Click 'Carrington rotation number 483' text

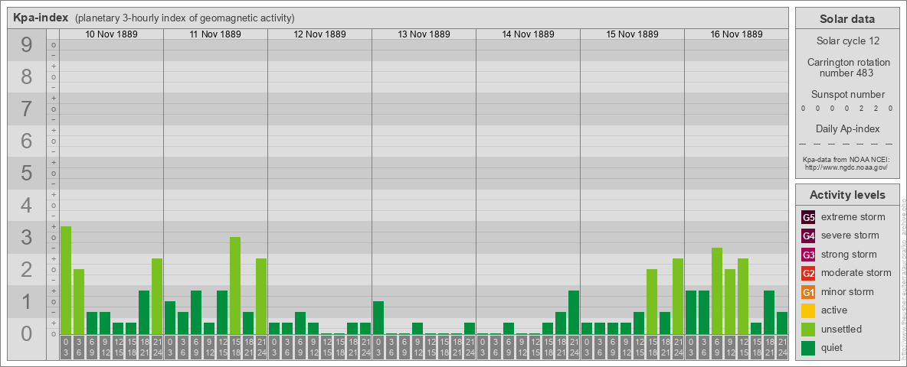[x=847, y=67]
